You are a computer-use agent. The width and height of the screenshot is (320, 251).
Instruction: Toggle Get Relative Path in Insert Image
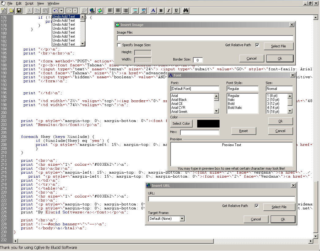pyautogui.click(x=257, y=45)
